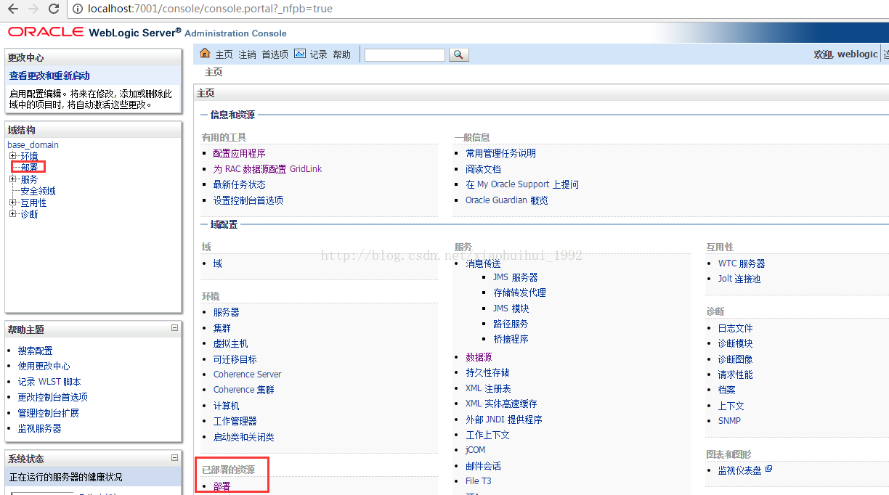Click the record icon beside 记录

click(x=300, y=54)
